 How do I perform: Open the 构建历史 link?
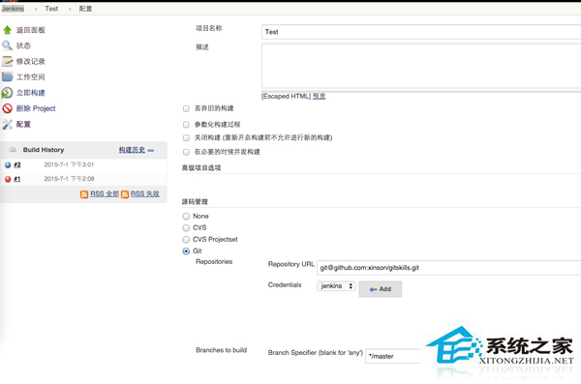132,150
